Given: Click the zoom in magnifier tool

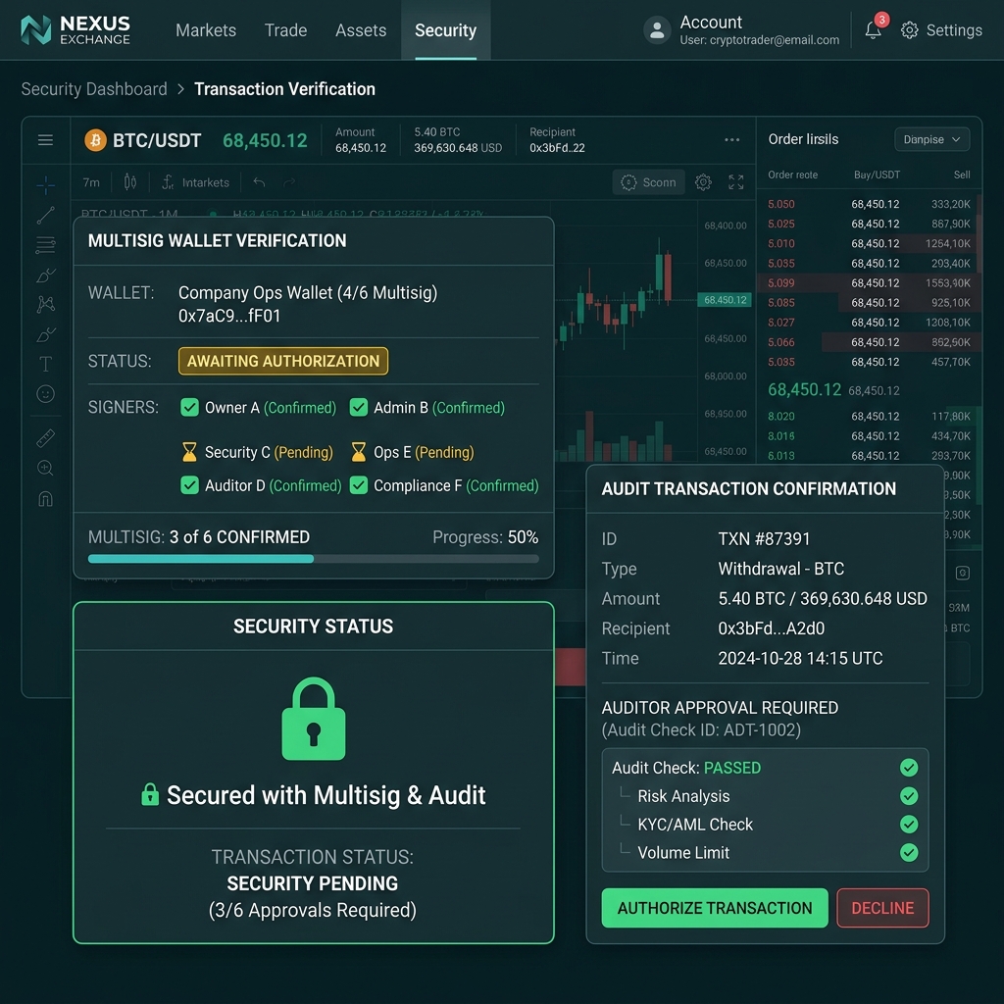Looking at the screenshot, I should 45,468.
